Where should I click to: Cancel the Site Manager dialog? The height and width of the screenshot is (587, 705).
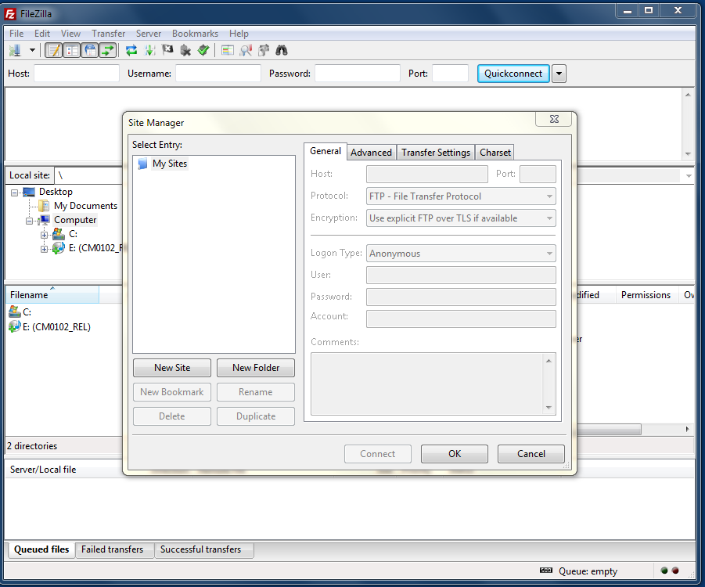pos(531,454)
